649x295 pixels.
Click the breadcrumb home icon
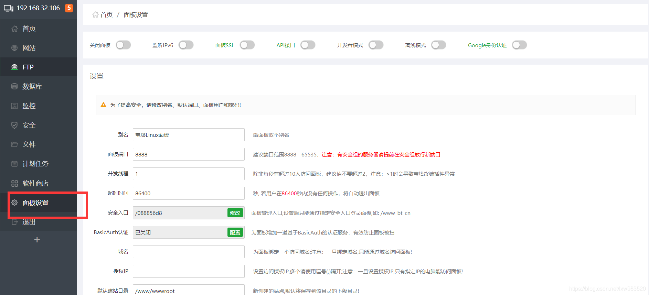point(95,14)
